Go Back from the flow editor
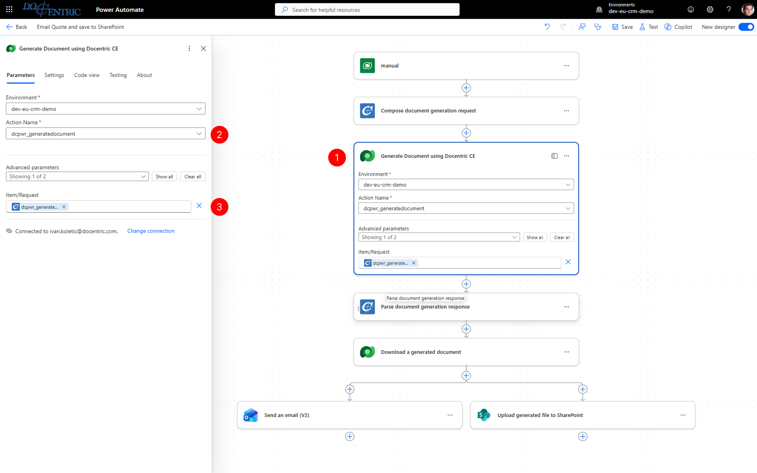The image size is (757, 473). pos(17,27)
